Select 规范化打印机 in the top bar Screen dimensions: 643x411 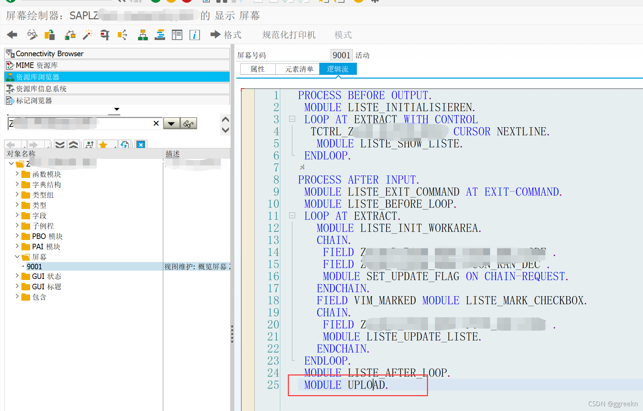pos(289,34)
